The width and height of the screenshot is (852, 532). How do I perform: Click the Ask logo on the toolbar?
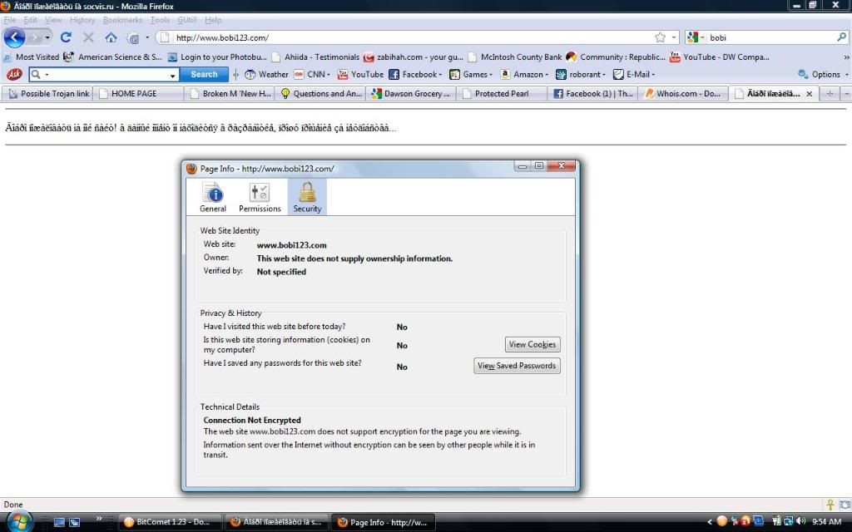(13, 74)
